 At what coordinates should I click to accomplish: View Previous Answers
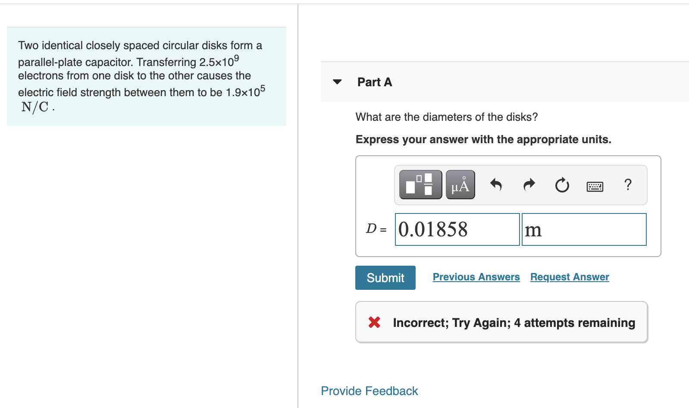pos(476,277)
